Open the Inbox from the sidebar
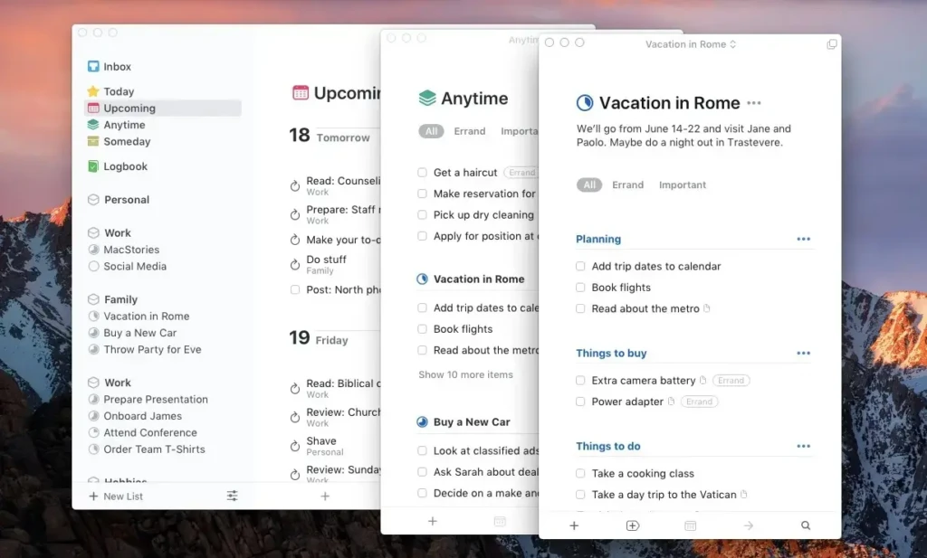927x558 pixels. (117, 66)
